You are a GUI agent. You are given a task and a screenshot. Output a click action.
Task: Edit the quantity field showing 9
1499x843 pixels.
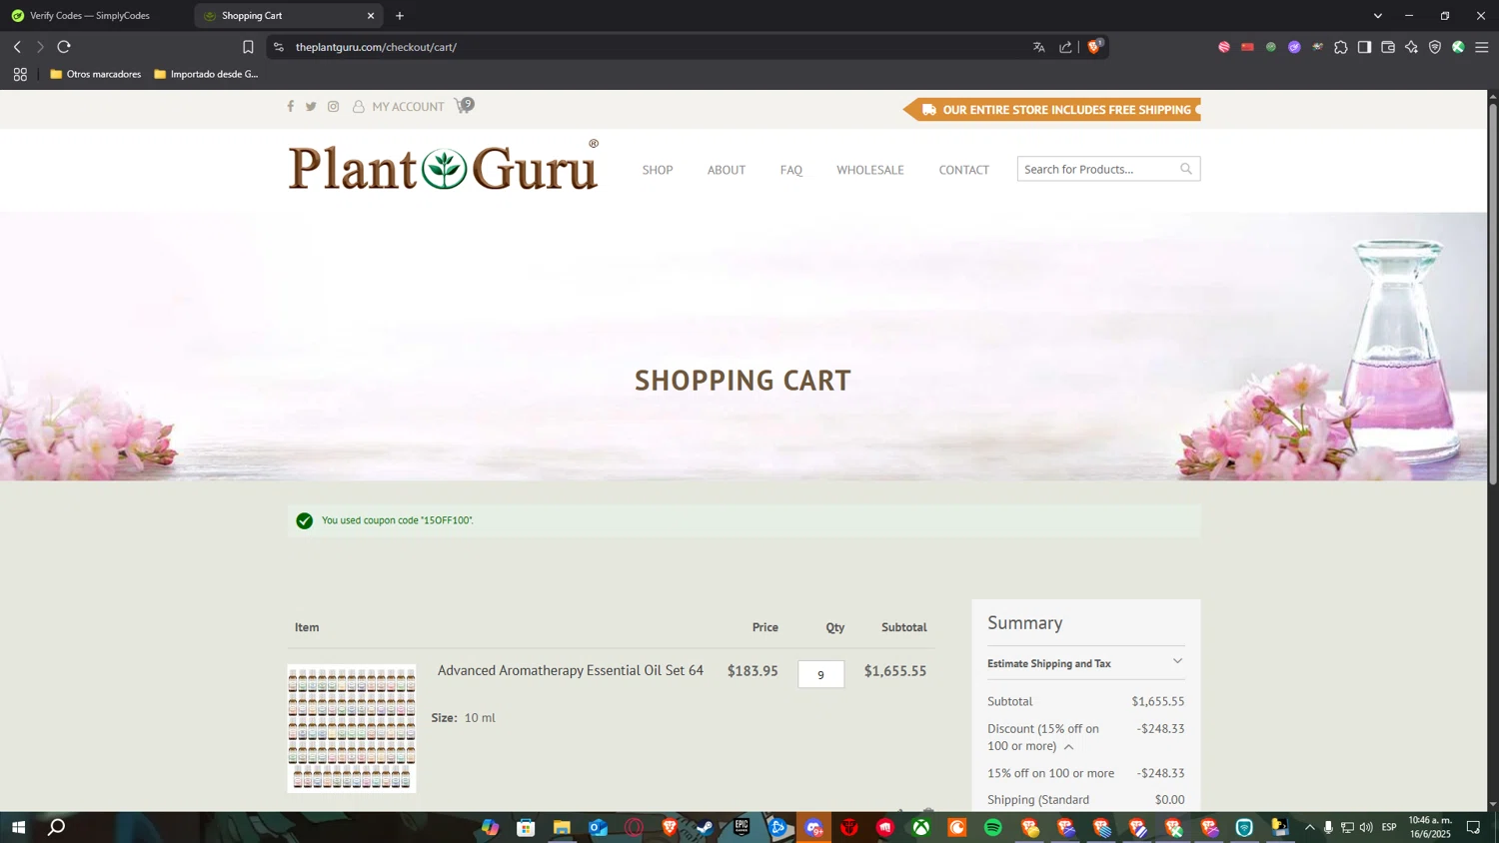click(x=821, y=674)
